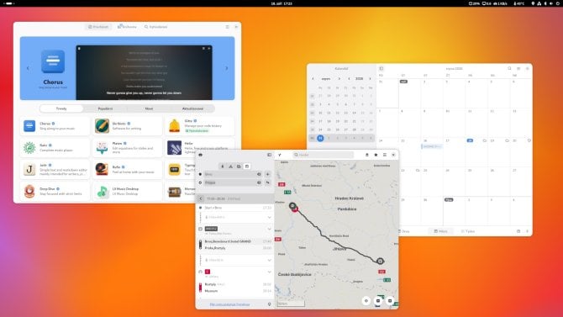Open the Calendar window hamburger menu
Image resolution: width=563 pixels, height=317 pixels.
pyautogui.click(x=518, y=68)
